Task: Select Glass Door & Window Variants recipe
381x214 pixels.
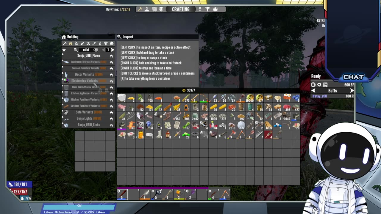Action: (x=88, y=87)
